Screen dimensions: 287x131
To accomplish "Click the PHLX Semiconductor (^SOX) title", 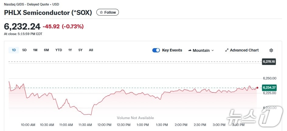I will point(48,12).
